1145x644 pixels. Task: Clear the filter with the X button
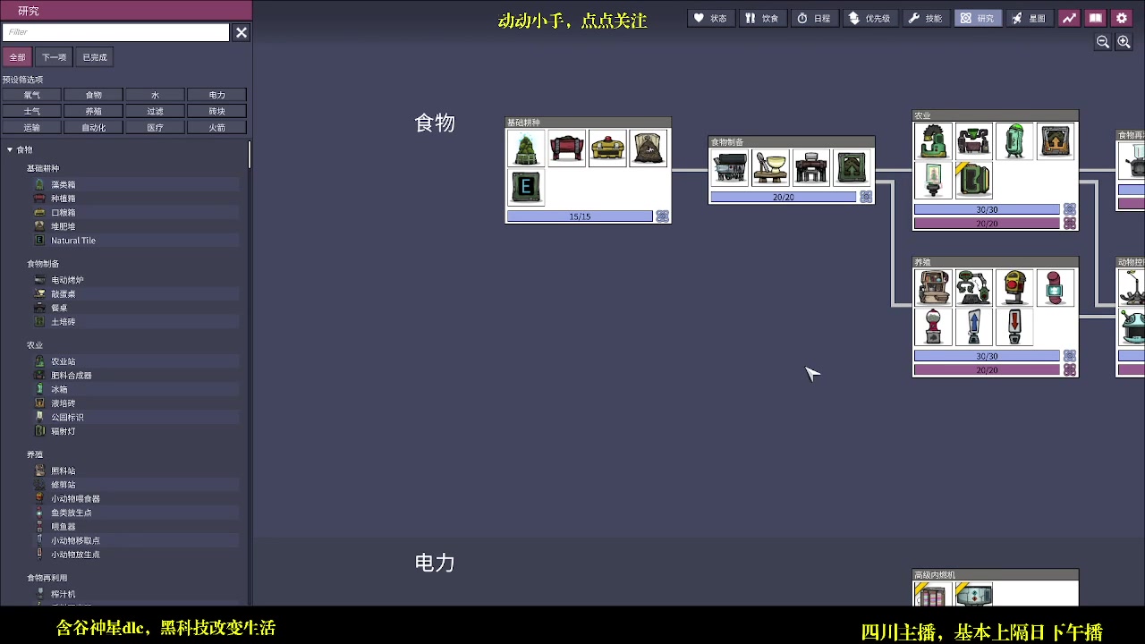[x=242, y=32]
